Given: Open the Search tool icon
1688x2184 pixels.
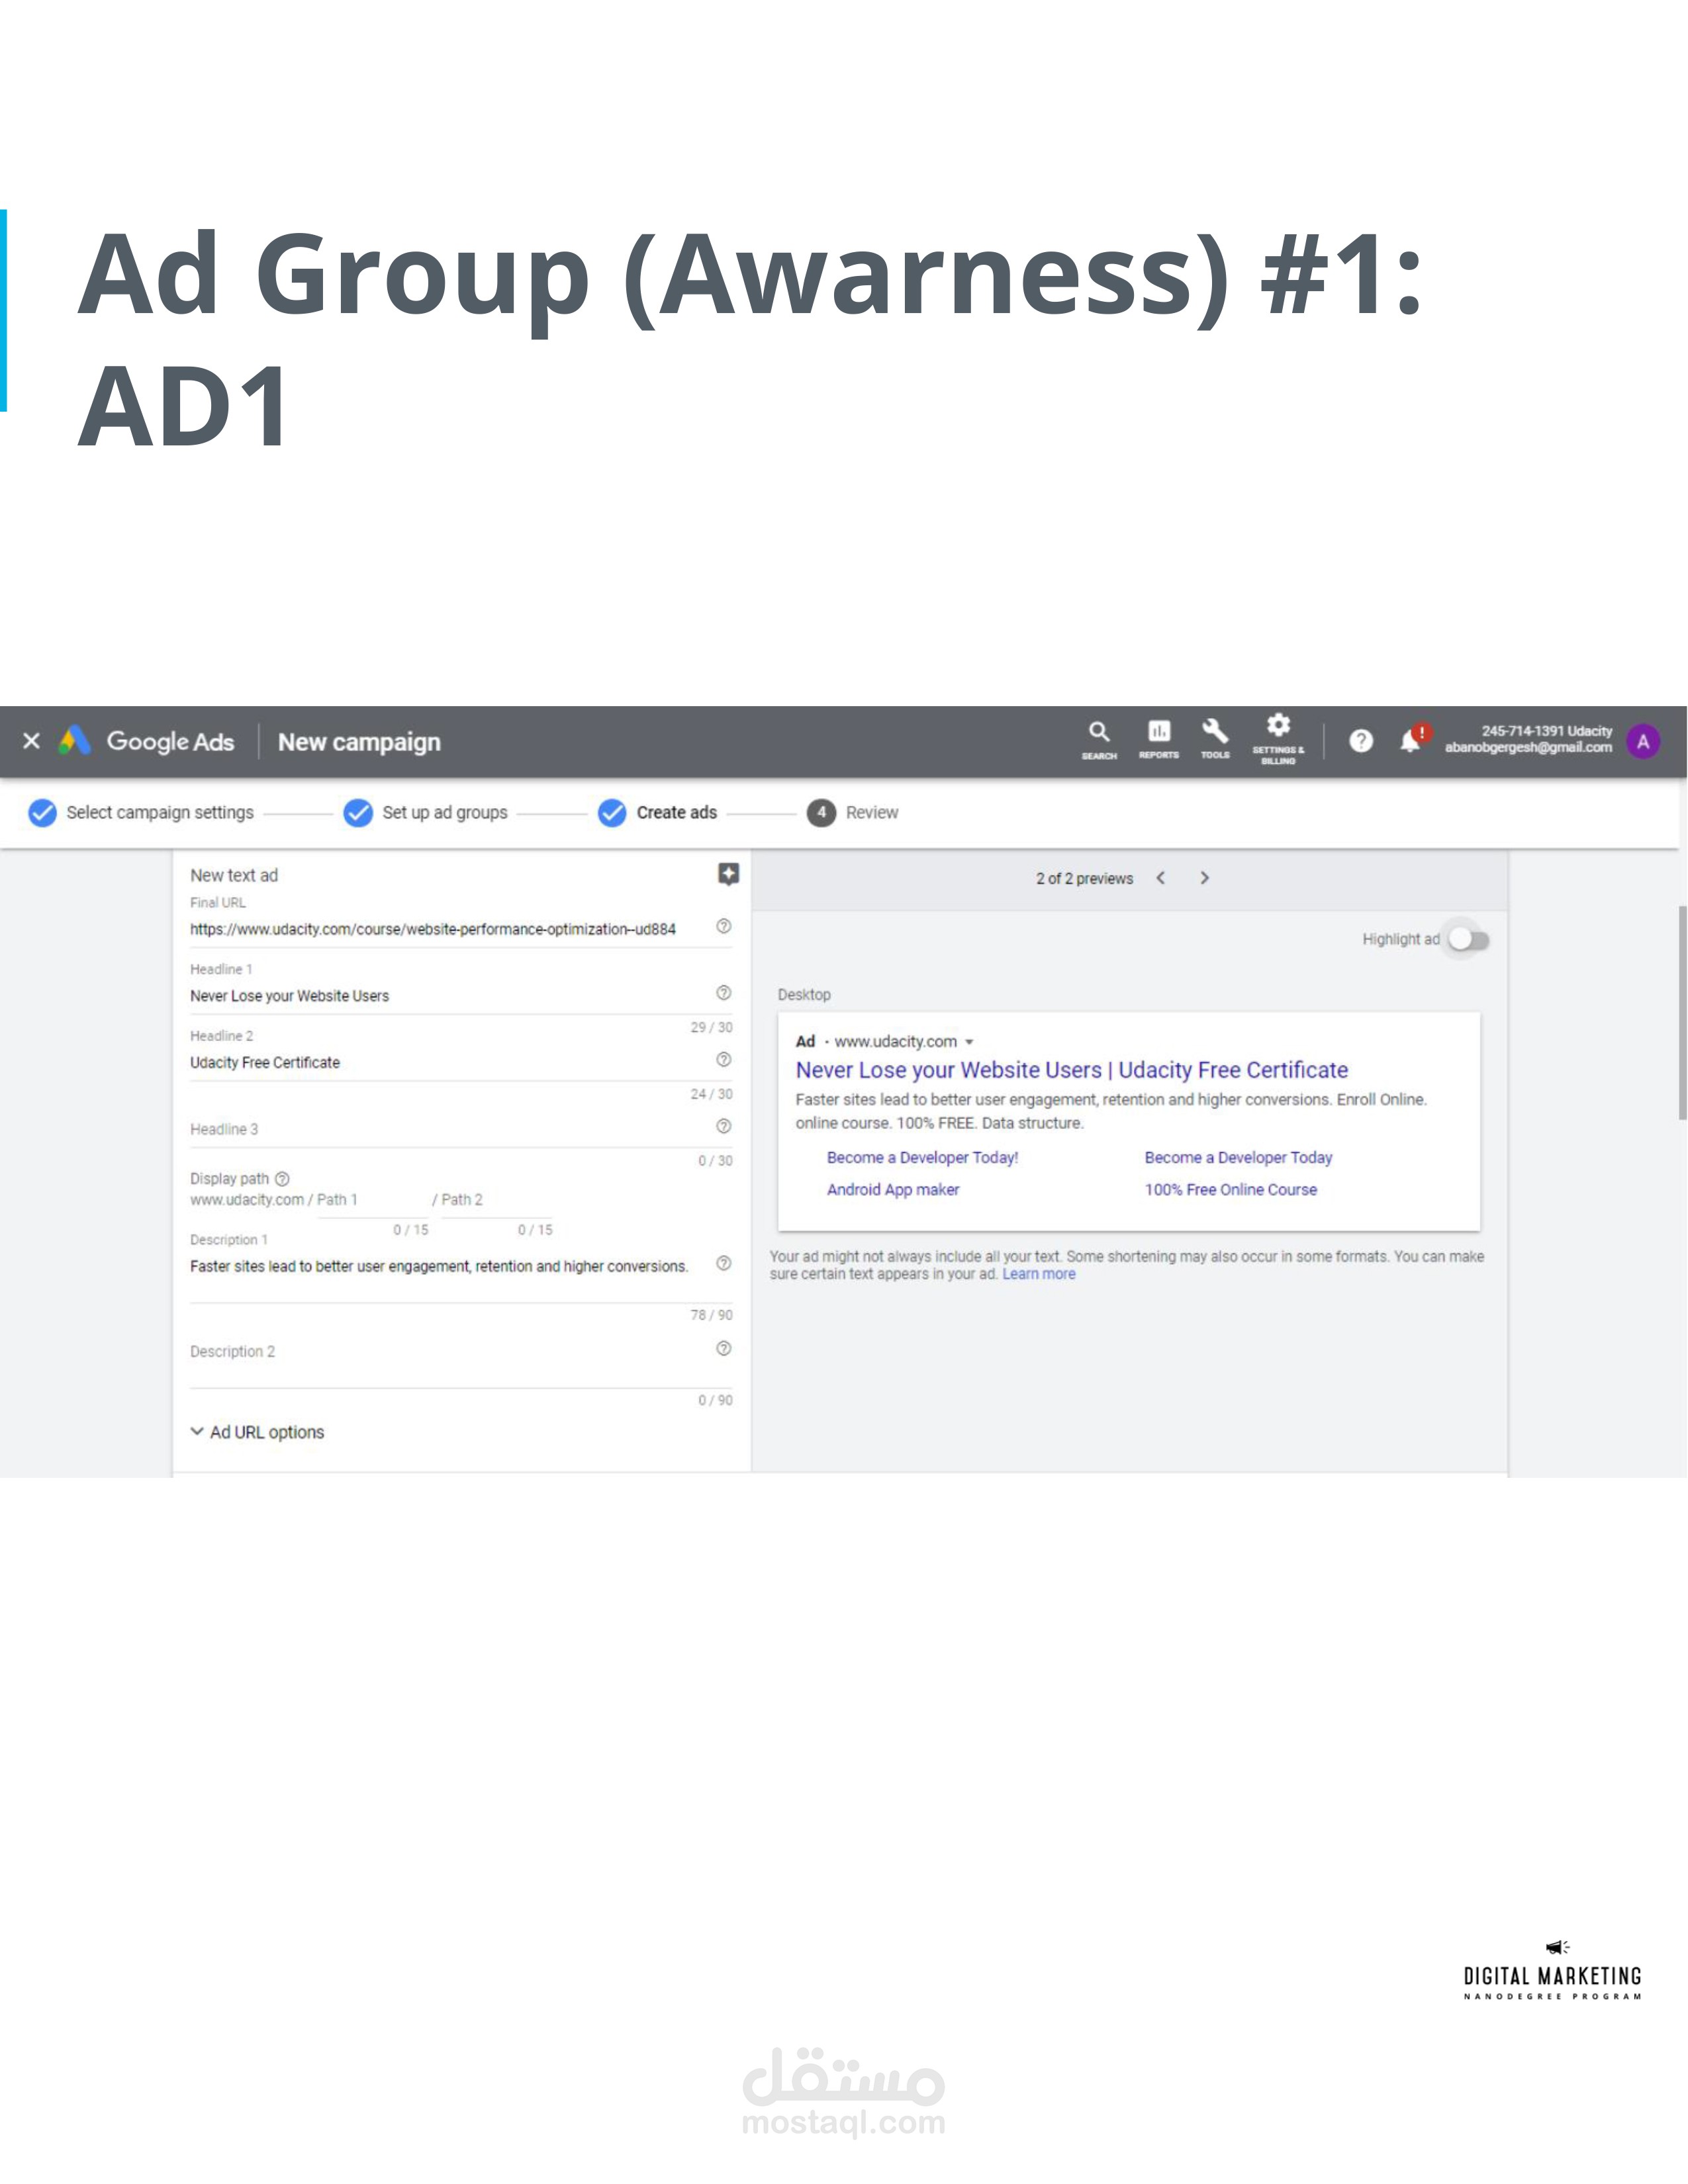Looking at the screenshot, I should (1099, 740).
